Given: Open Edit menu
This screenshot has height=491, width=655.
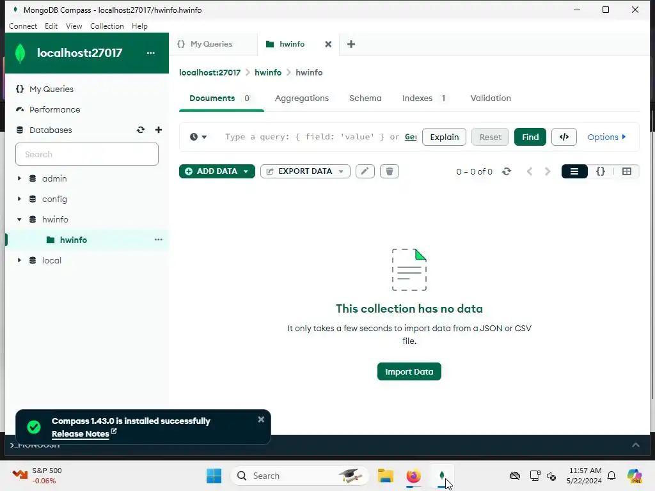Looking at the screenshot, I should click(x=51, y=26).
